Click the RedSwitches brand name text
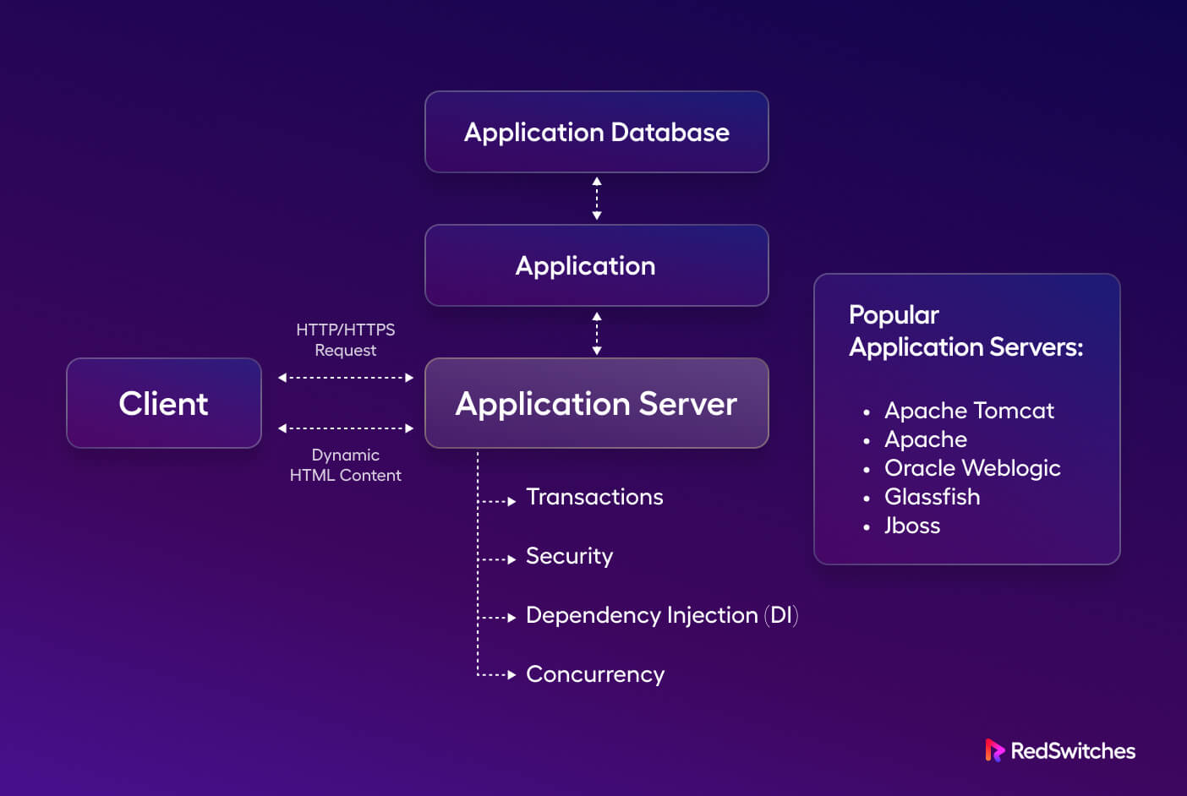 pos(1073,751)
